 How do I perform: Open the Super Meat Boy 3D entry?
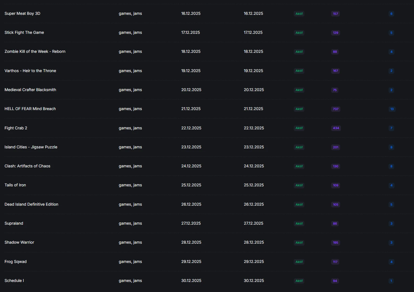point(22,13)
